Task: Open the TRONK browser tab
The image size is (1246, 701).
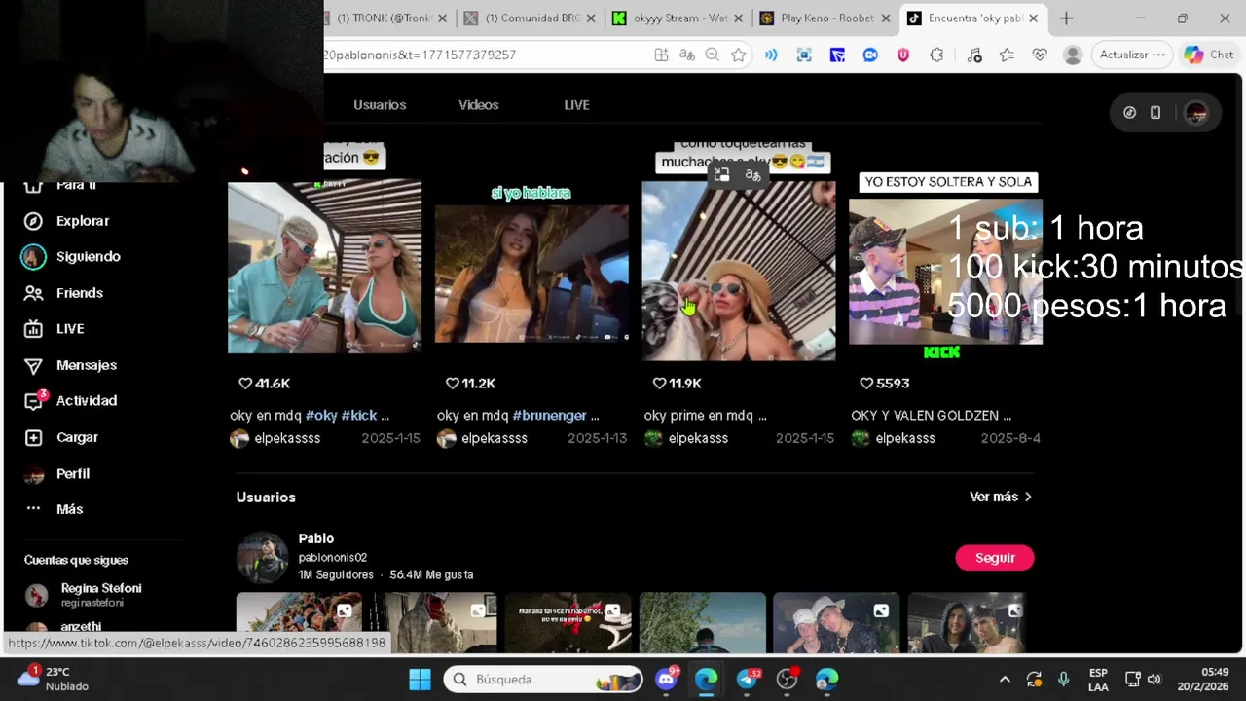Action: pos(385,18)
